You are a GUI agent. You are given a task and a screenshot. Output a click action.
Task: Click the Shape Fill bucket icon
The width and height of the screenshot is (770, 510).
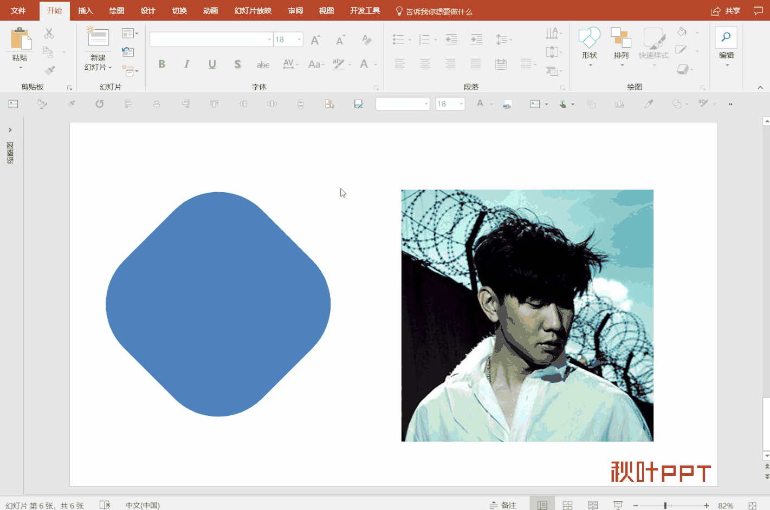[682, 32]
